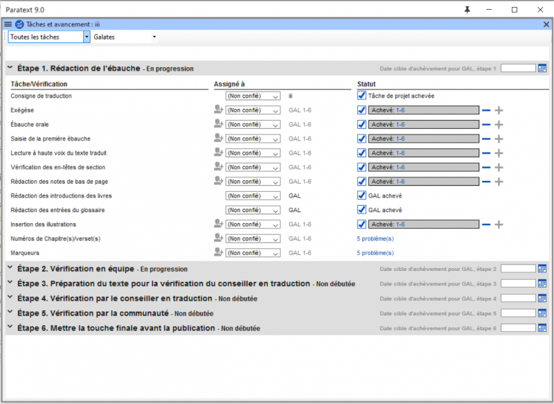The height and width of the screenshot is (404, 554).
Task: Open 5 problème(s) link for Marqueurs
Action: (x=375, y=253)
